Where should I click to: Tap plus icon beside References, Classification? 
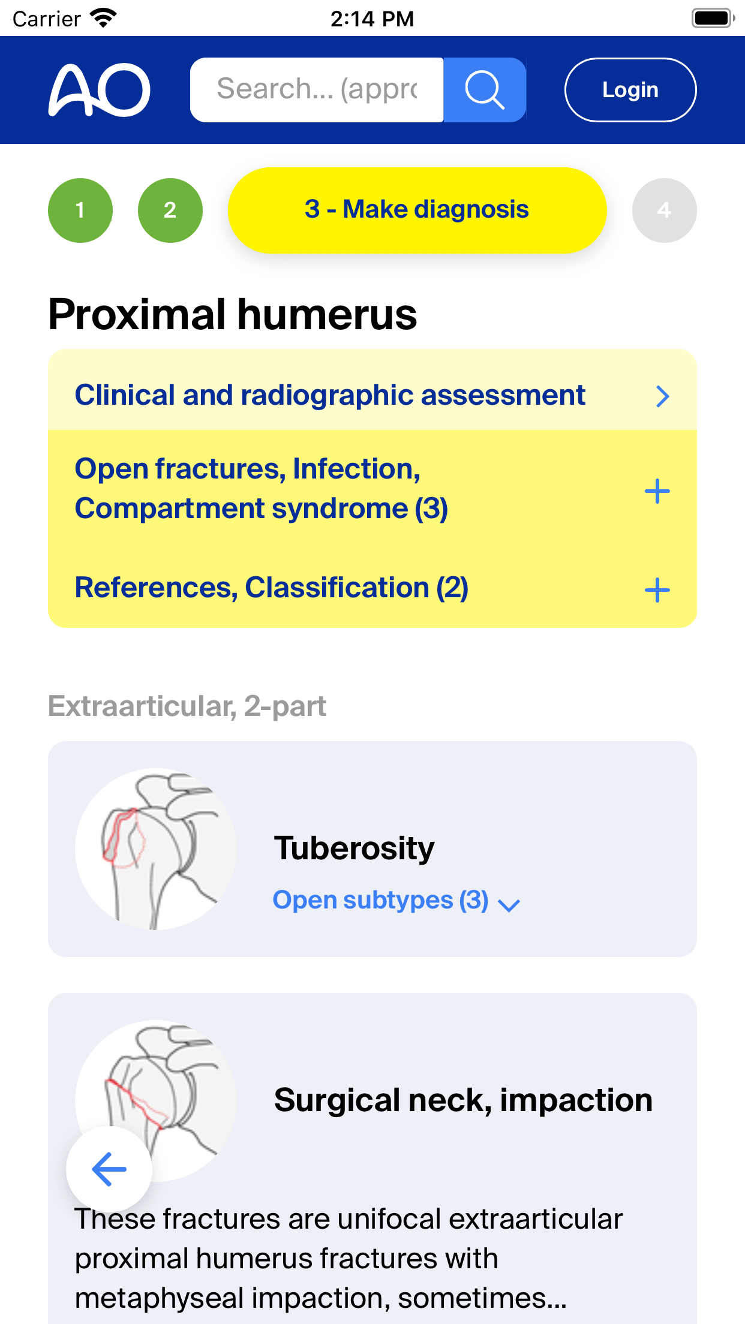(657, 590)
